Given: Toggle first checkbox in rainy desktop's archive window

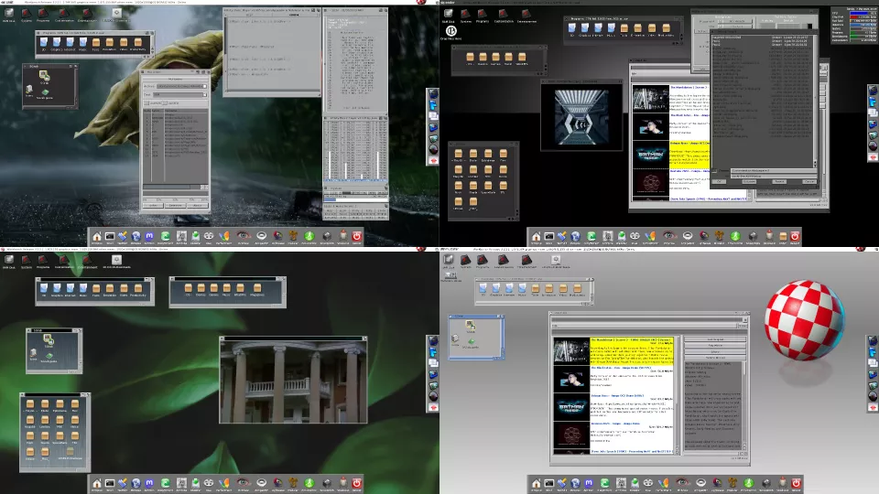Looking at the screenshot, I should point(146,103).
